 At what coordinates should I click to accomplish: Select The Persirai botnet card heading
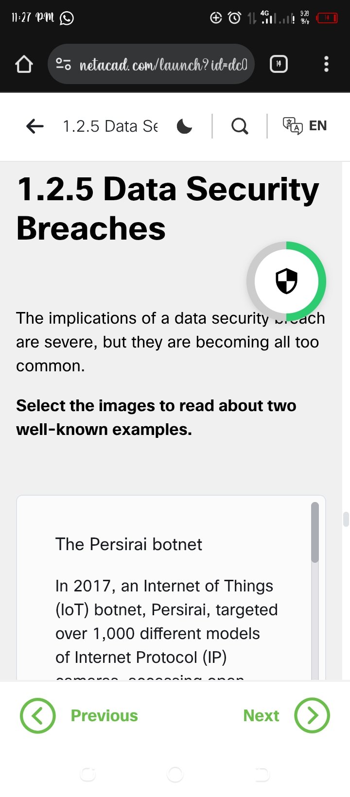pyautogui.click(x=129, y=544)
